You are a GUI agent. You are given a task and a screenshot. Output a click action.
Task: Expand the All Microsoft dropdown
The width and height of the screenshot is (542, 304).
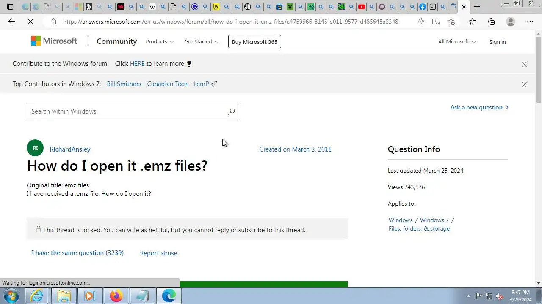[x=457, y=41]
